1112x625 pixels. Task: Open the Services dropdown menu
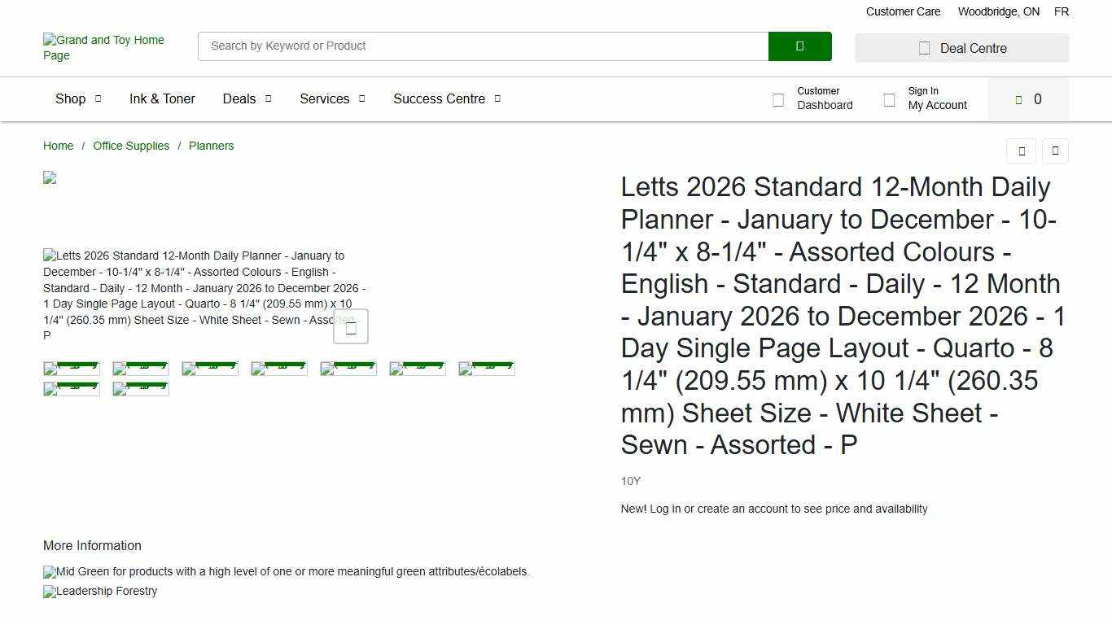point(332,99)
